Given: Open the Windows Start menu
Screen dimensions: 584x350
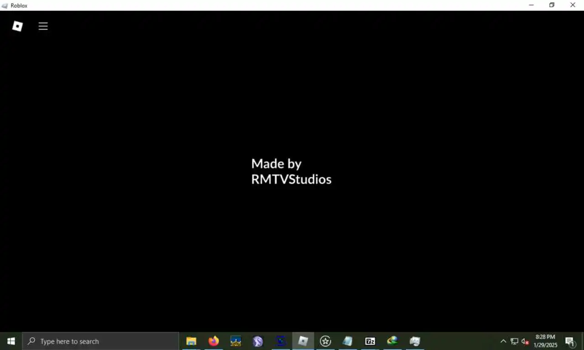Looking at the screenshot, I should point(11,341).
